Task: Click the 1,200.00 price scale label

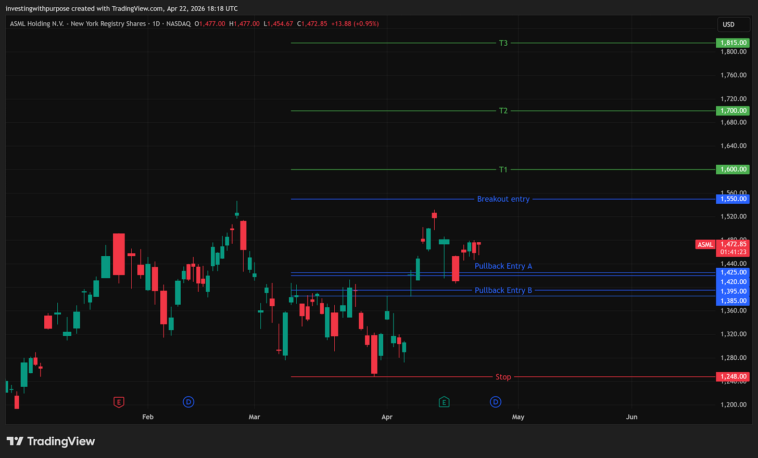Action: click(733, 405)
